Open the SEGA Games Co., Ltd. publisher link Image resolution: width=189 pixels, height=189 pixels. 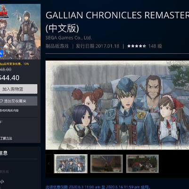coord(69,38)
